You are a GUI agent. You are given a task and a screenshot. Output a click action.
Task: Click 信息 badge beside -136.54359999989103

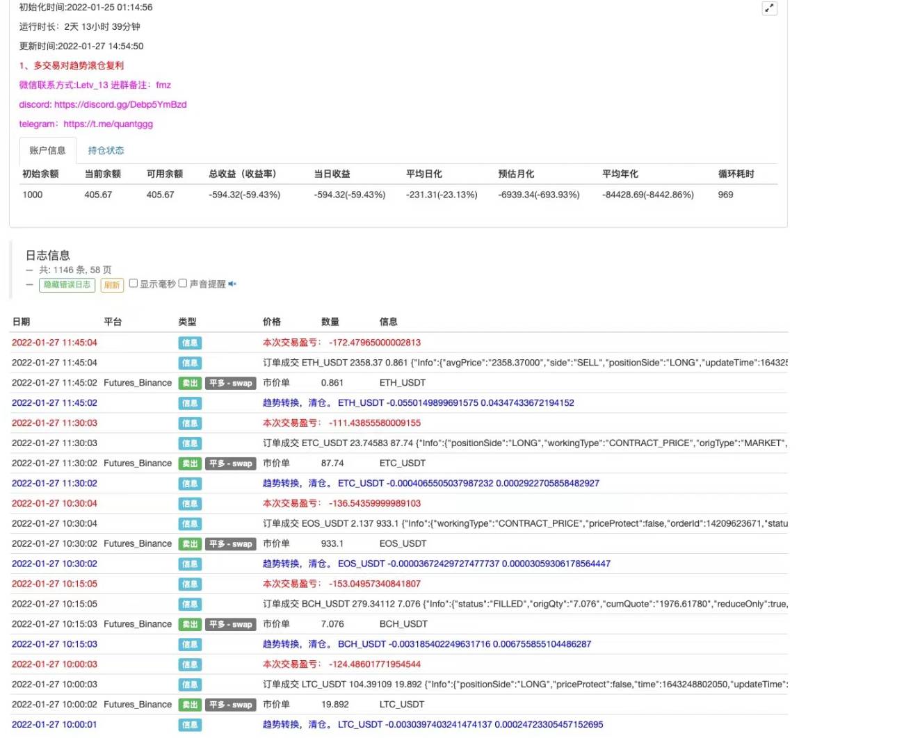click(x=190, y=504)
